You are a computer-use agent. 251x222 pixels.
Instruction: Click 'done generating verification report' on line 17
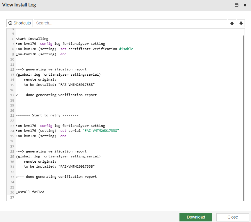(61, 95)
